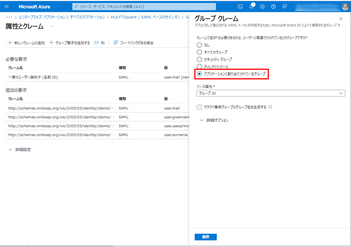Viewport: 351px width, 247px height.
Task: Open the notifications bell icon
Action: click(x=251, y=6)
